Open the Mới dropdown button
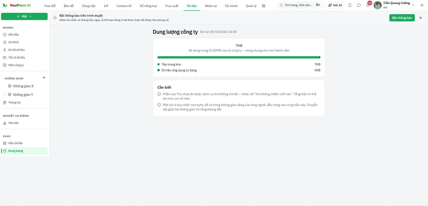Screen dimensions: 428x206 (24, 16)
